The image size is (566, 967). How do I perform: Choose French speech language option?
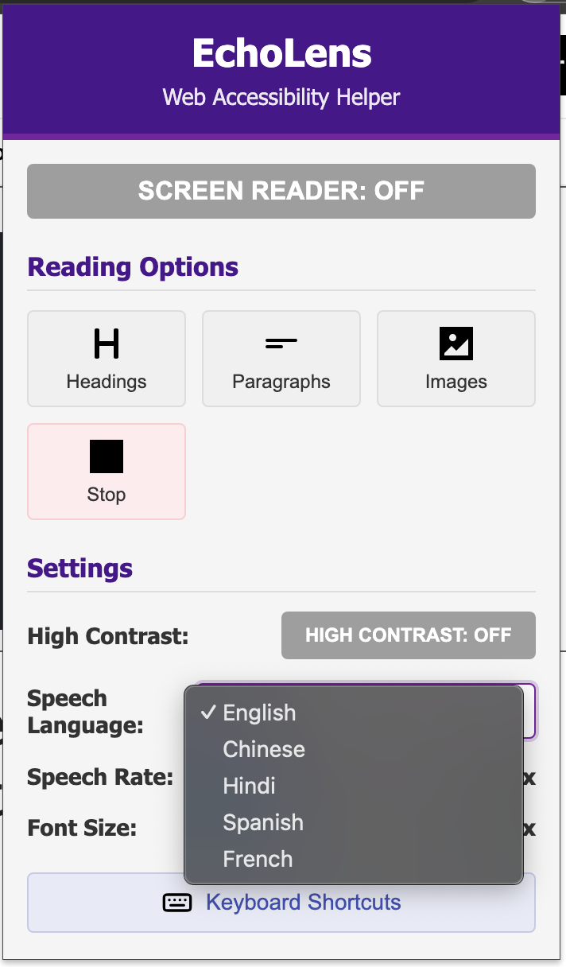pyautogui.click(x=258, y=859)
